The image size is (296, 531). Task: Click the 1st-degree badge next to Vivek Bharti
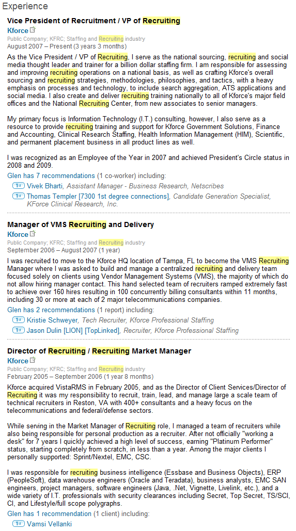18,186
